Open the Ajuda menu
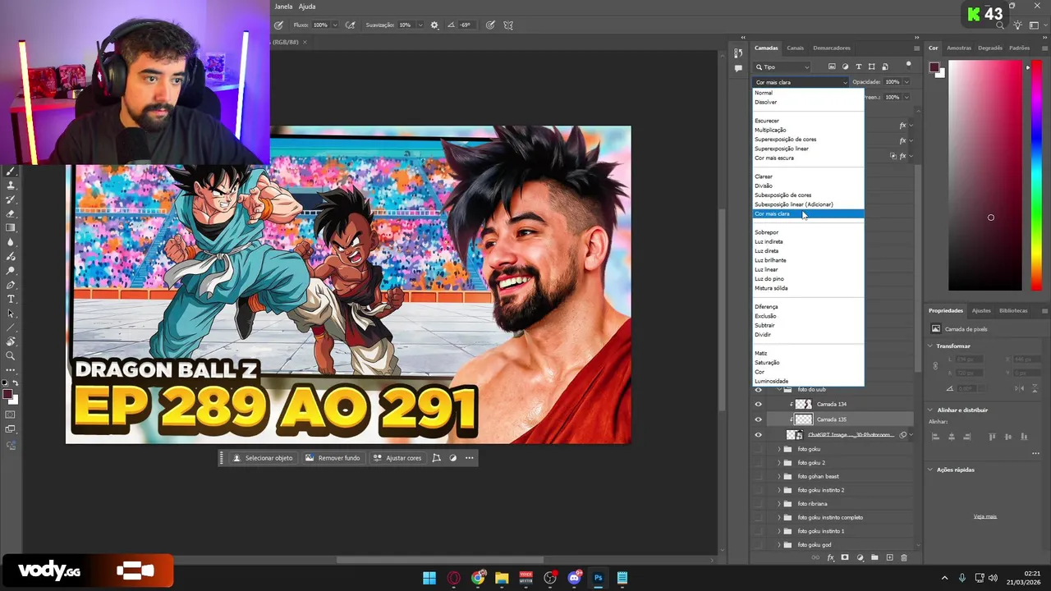The image size is (1051, 591). pyautogui.click(x=307, y=7)
